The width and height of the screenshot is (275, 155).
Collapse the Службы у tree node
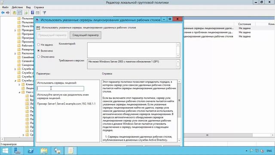15,81
